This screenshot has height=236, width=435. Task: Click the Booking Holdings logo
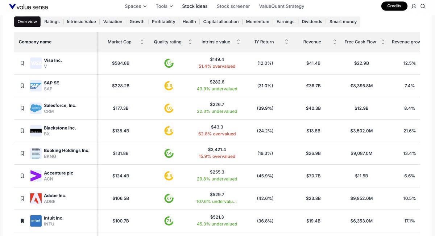36,153
